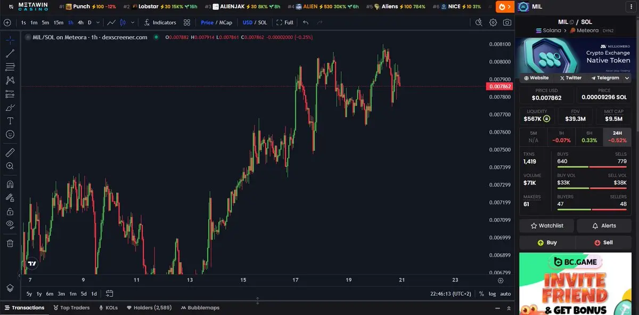Image resolution: width=639 pixels, height=315 pixels.
Task: Expand the time interval dropdown arrow
Action: coord(98,22)
